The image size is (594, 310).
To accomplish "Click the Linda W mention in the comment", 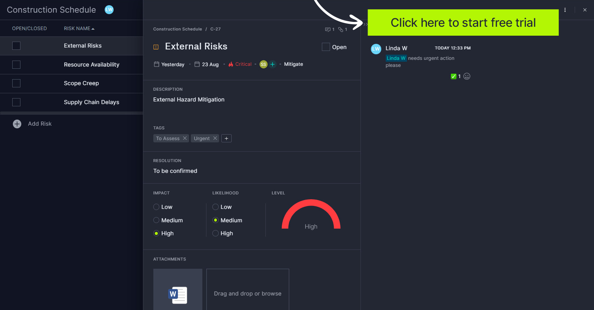I will [x=396, y=58].
